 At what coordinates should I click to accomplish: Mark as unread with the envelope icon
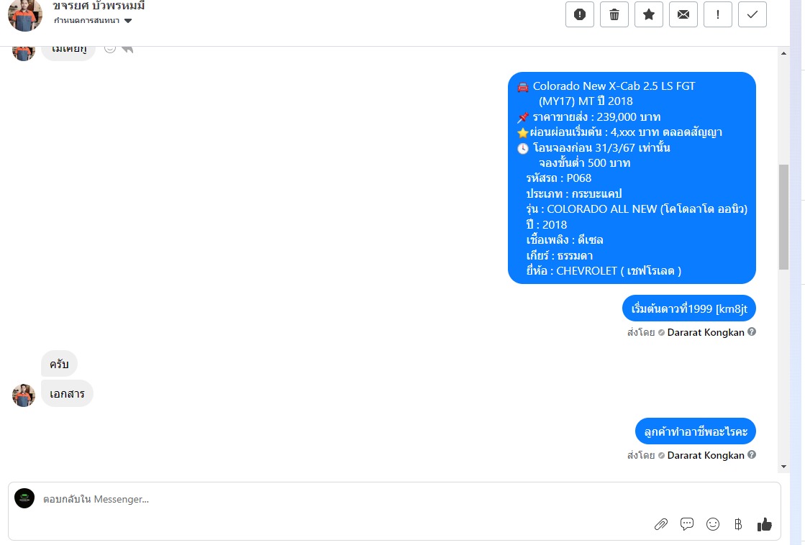point(683,14)
